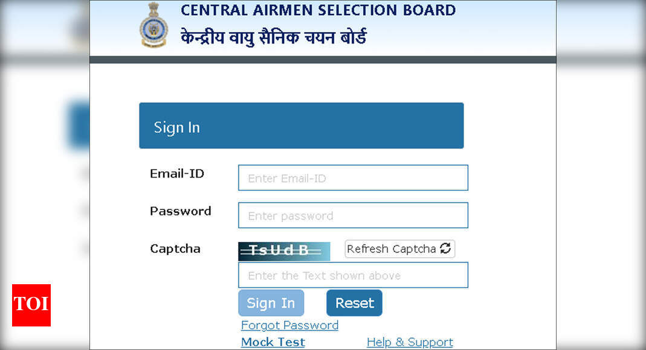Focus the Enter Email-ID field

pyautogui.click(x=353, y=177)
